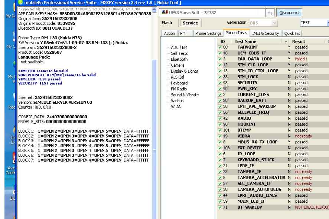This screenshot has width=329, height=219.
Task: Toggle the PWR_KEY test checkbox
Action: coord(220,89)
